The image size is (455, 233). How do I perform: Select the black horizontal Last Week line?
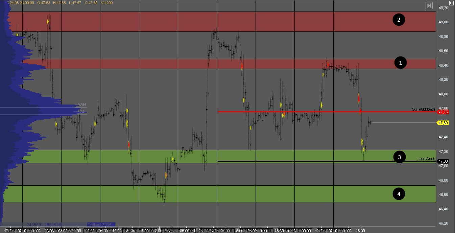click(304, 161)
